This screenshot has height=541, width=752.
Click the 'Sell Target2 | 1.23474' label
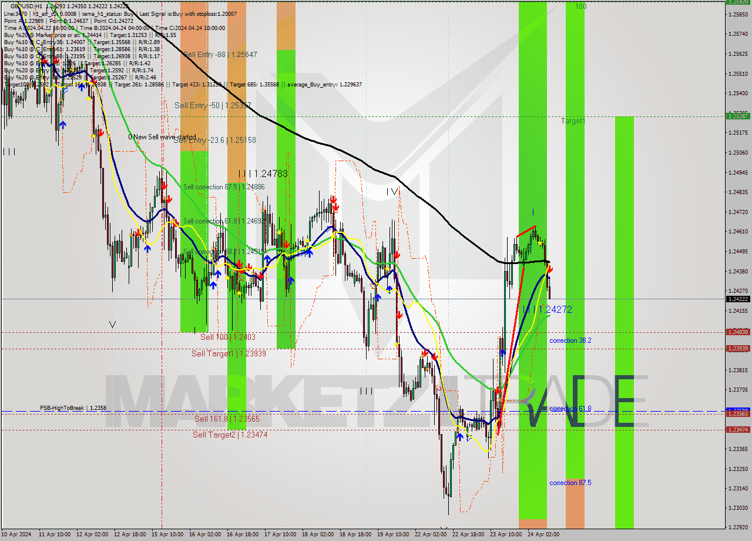(x=230, y=435)
